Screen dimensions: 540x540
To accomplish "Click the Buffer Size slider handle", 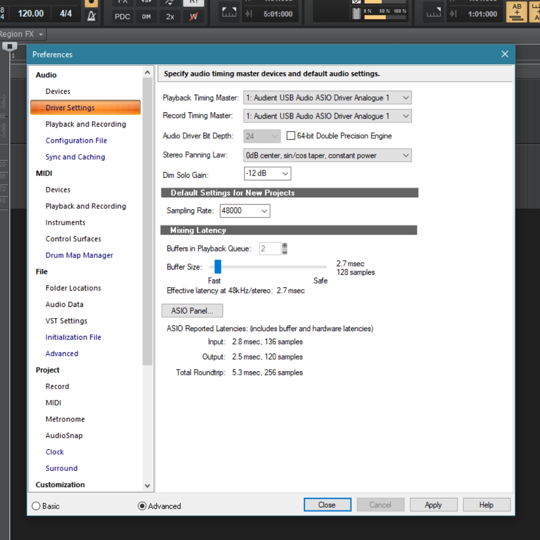I will click(218, 266).
